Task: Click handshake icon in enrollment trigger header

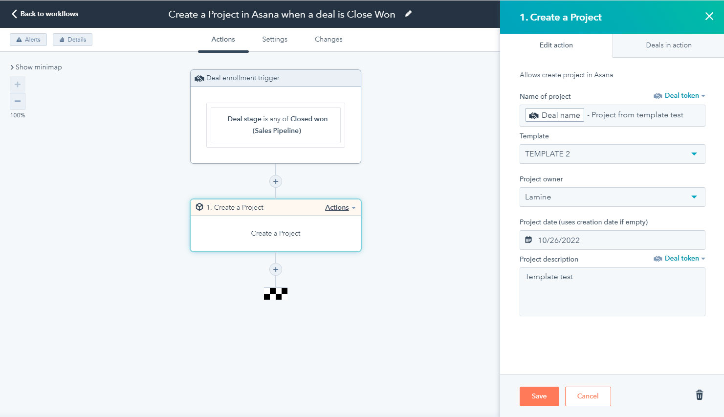Action: click(199, 78)
